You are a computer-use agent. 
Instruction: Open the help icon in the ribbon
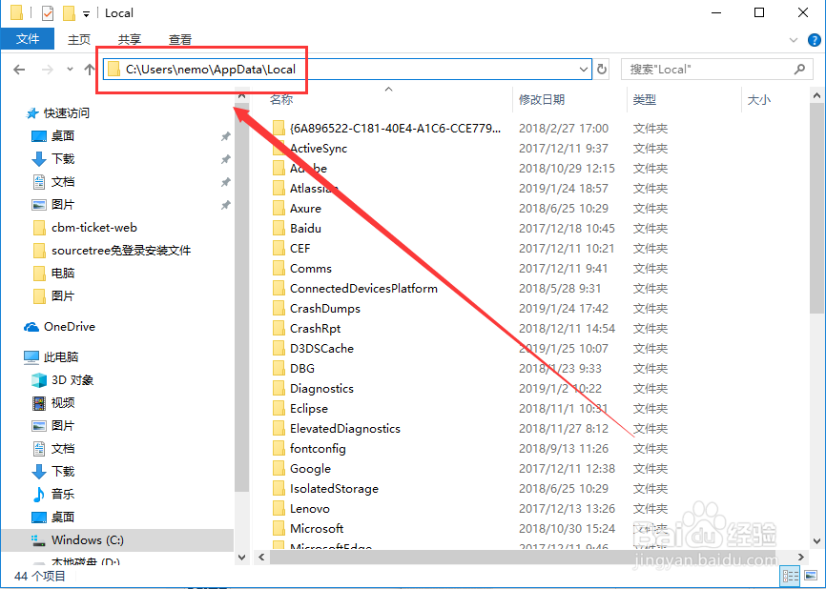pos(814,39)
